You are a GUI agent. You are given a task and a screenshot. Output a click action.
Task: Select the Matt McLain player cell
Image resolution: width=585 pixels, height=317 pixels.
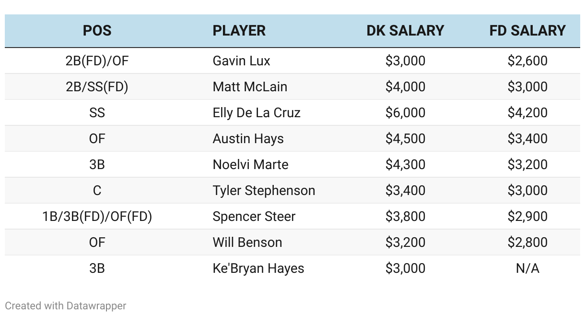(250, 87)
